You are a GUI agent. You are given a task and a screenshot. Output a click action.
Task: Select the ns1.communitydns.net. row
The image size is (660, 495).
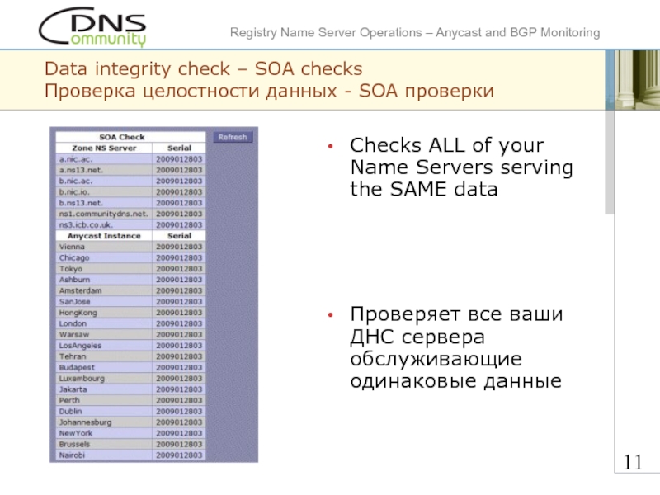click(x=130, y=214)
